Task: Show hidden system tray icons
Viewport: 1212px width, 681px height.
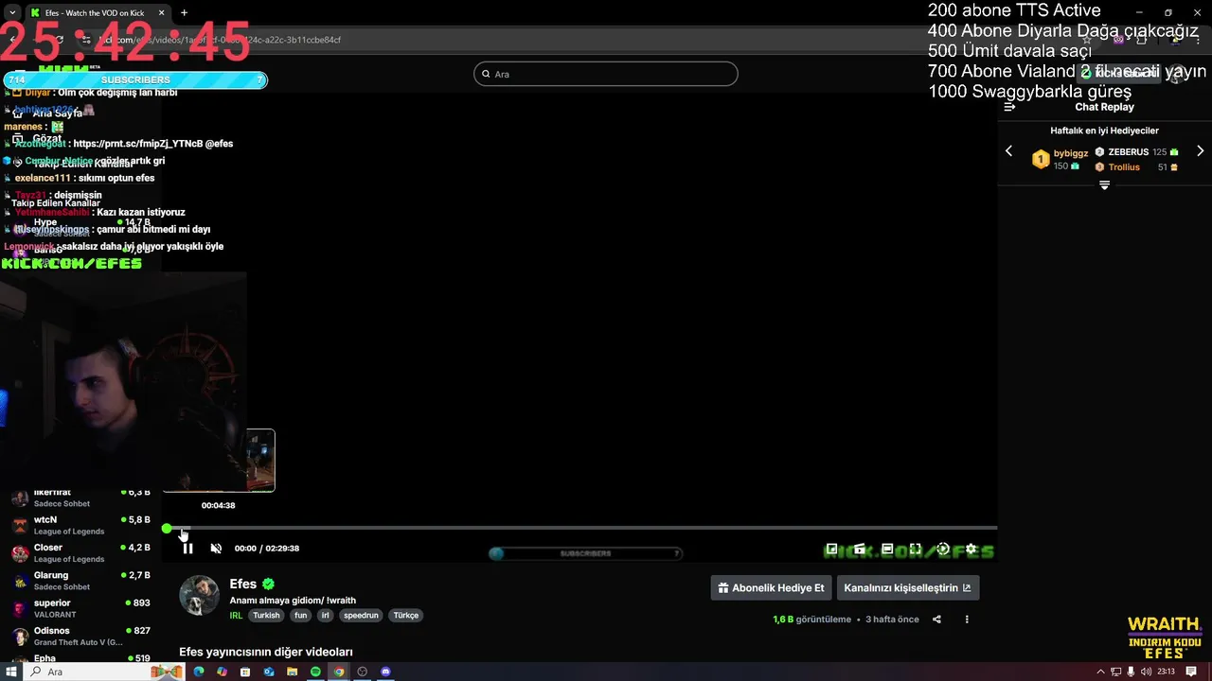Action: click(1099, 672)
